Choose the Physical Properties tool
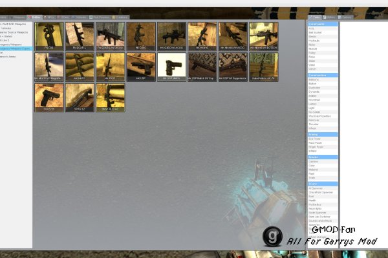 click(x=323, y=116)
